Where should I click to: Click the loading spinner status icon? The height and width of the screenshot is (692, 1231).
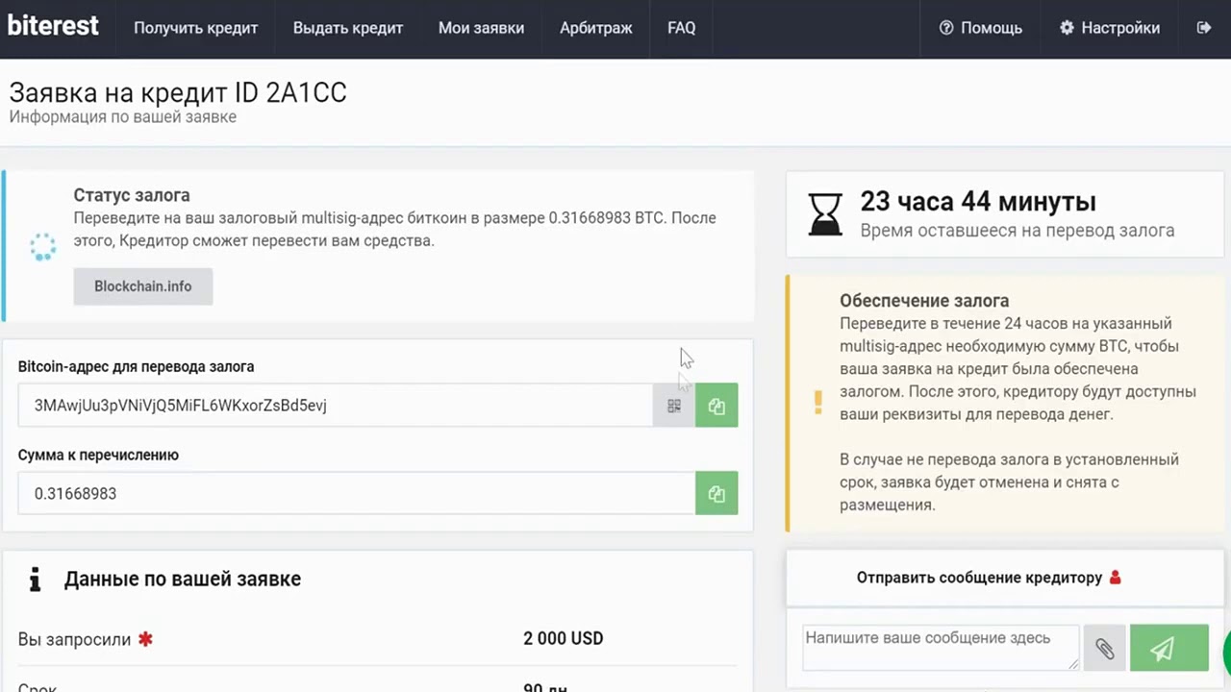tap(43, 246)
